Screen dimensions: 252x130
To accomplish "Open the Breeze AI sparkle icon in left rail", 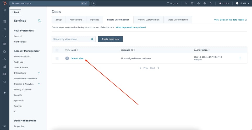I will [5, 93].
